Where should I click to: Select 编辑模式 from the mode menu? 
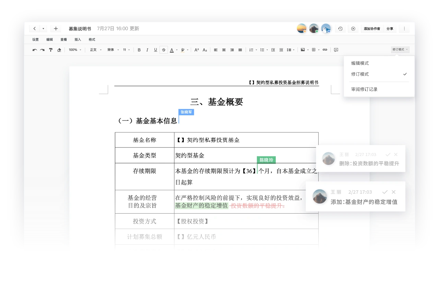click(360, 63)
